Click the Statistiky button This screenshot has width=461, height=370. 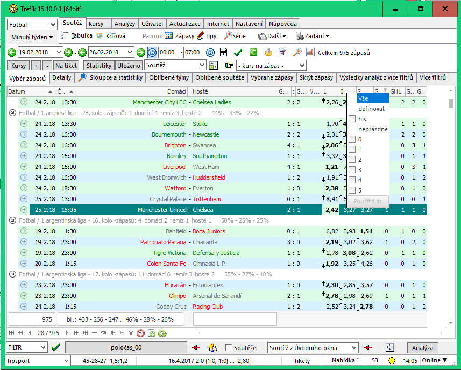pos(99,66)
